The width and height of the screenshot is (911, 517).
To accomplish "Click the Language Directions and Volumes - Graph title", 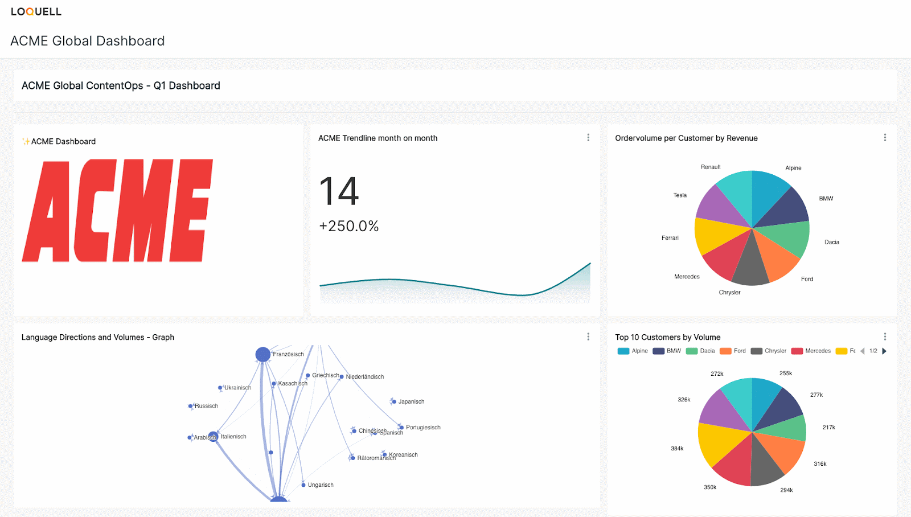I will coord(98,338).
